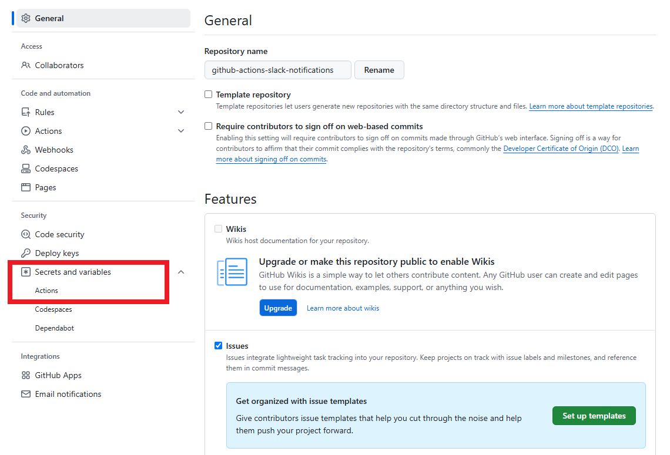Click the Rules icon in sidebar
The image size is (670, 455).
tap(26, 112)
